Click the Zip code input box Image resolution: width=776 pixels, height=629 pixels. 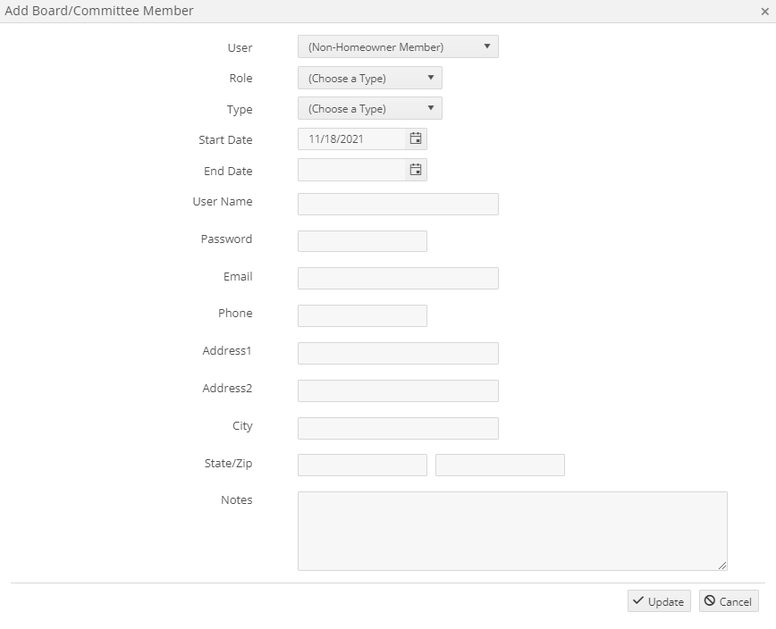pyautogui.click(x=500, y=465)
